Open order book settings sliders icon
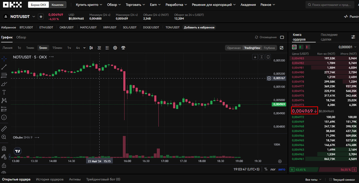Viewport: 359px width, 183px height. point(353,37)
